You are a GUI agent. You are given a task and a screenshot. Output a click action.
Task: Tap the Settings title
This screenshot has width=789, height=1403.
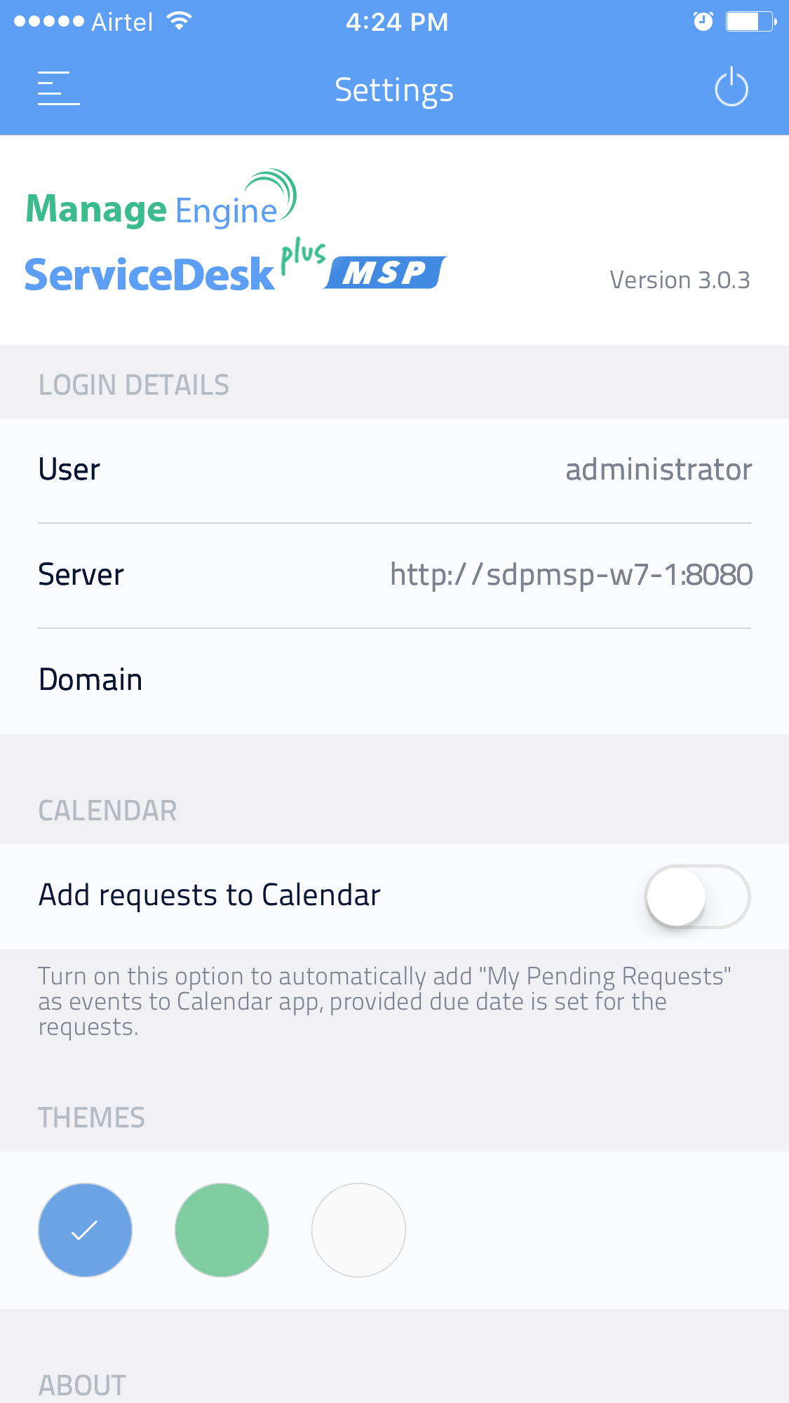(394, 90)
